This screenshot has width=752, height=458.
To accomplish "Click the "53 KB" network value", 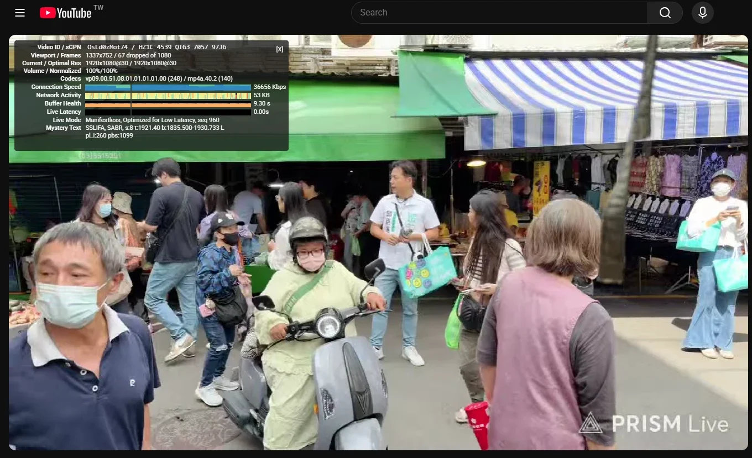I will pos(262,96).
